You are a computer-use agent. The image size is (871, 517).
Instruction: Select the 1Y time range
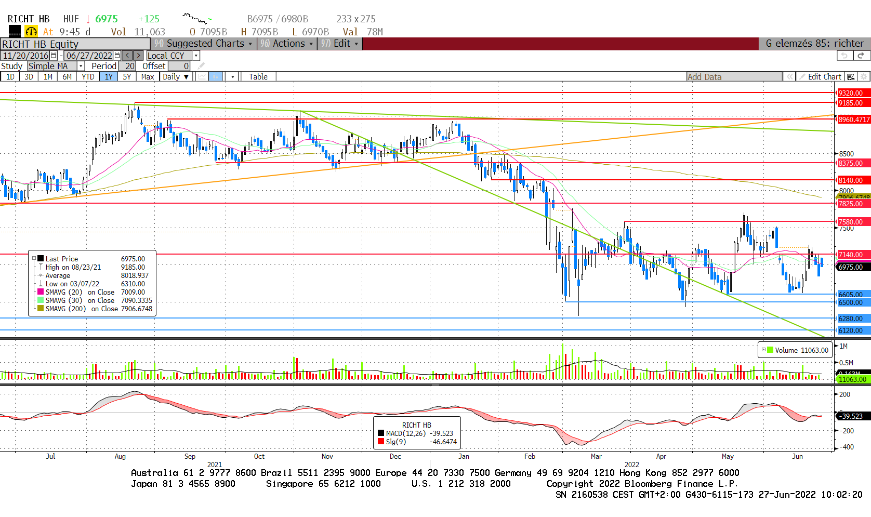pyautogui.click(x=108, y=77)
